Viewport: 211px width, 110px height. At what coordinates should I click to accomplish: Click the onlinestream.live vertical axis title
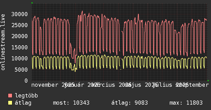click(3, 42)
